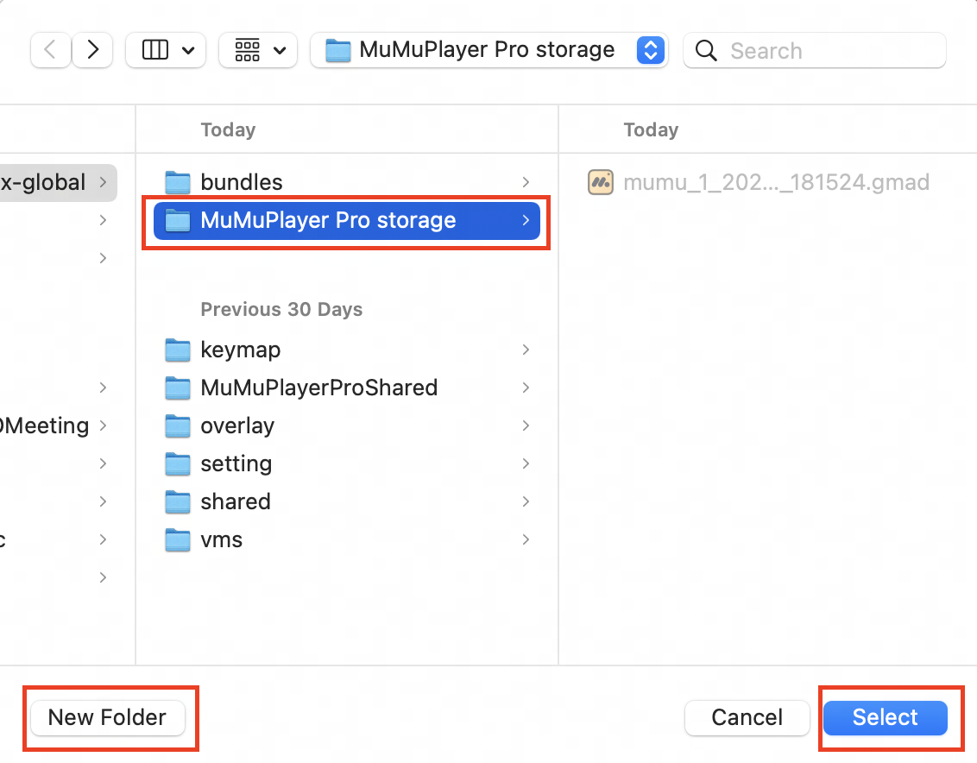Click the magnifying glass search icon

pos(706,51)
